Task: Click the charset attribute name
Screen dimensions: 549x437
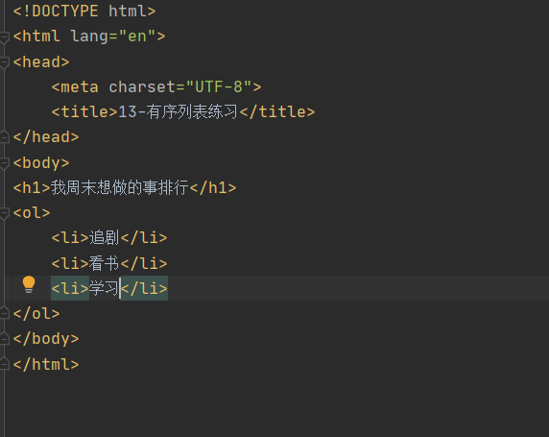Action: 142,86
